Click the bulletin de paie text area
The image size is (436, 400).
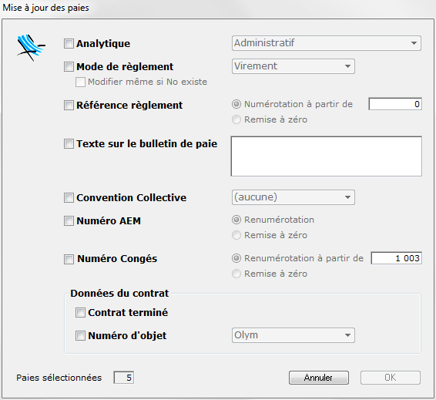(327, 156)
